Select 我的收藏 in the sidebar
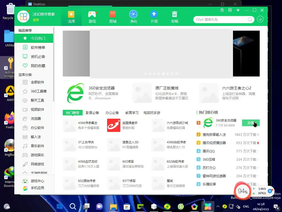 coord(34,66)
